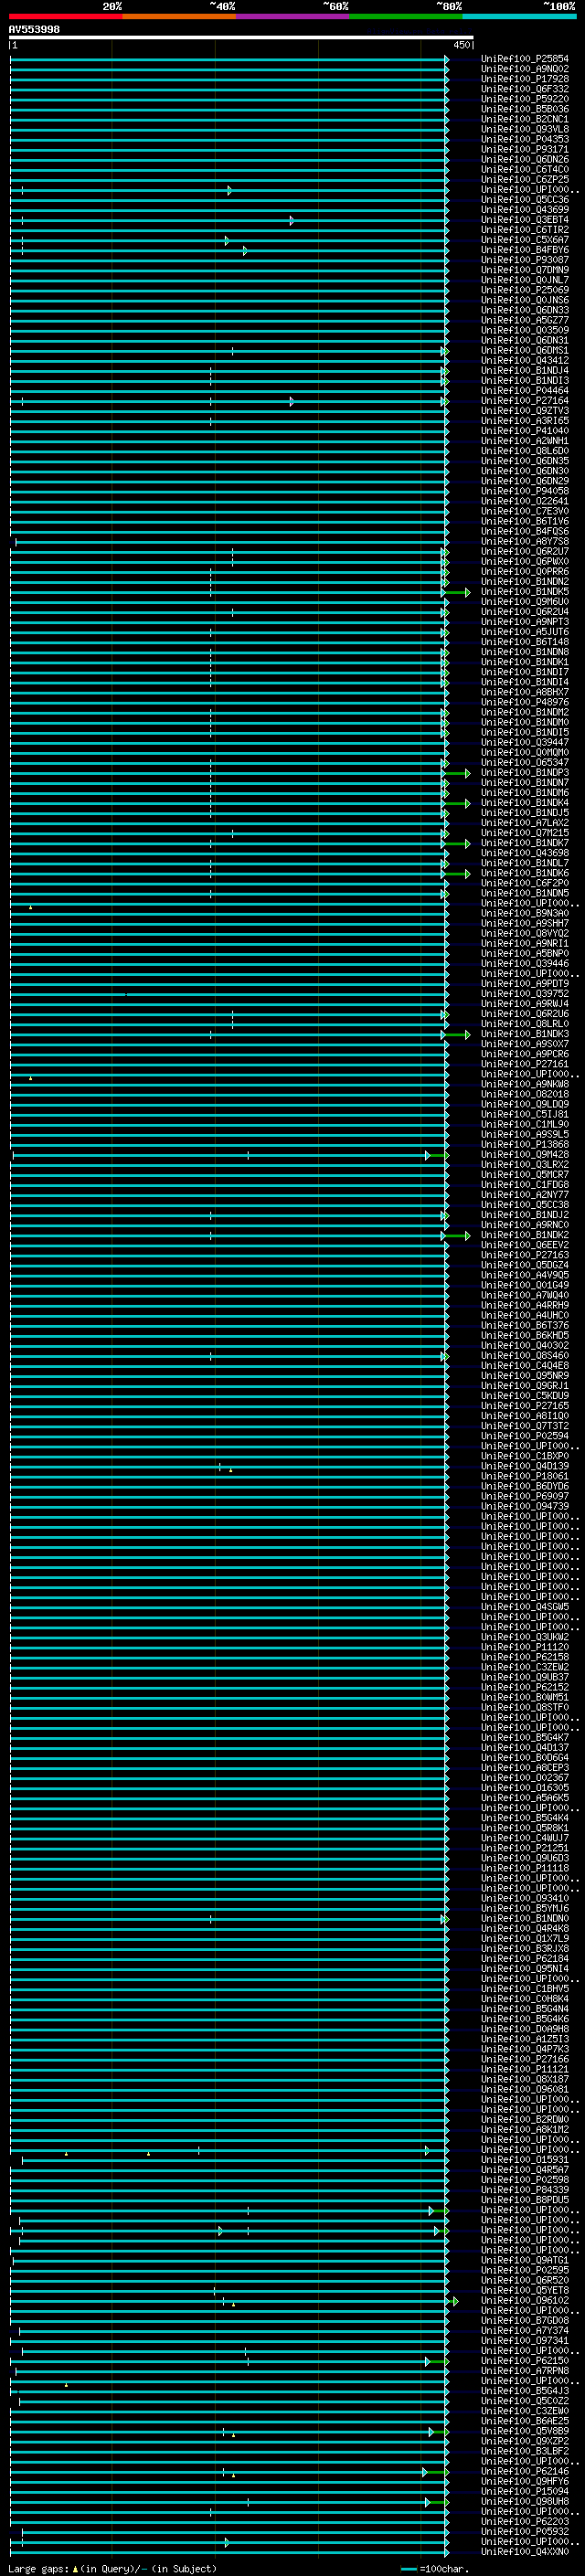This screenshot has height=2576, width=585.
Task: Click the query name AV553998
Action: click(x=34, y=30)
